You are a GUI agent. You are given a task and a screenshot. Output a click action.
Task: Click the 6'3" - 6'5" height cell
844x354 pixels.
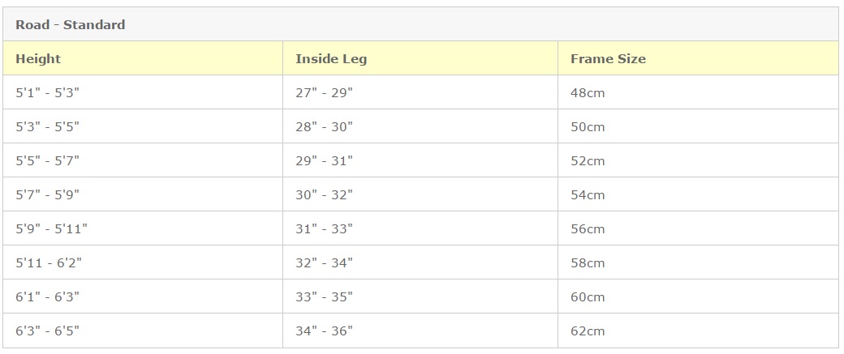(47, 331)
